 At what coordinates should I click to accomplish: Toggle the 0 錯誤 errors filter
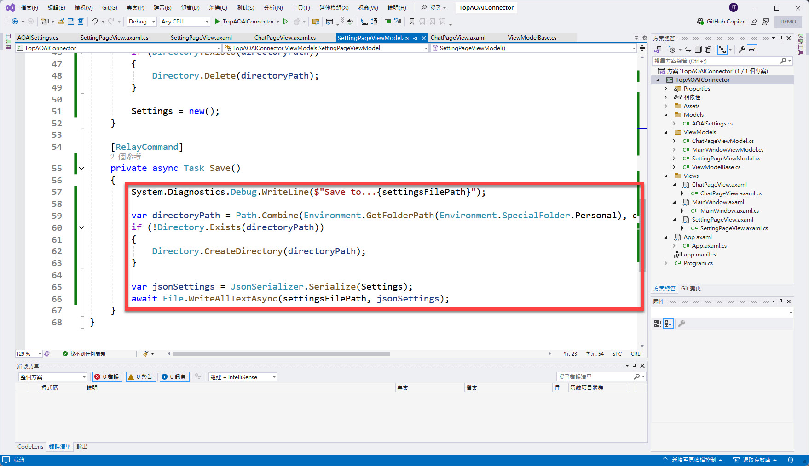[107, 377]
